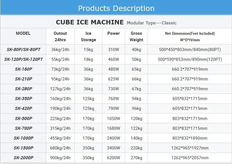Select the CUBE ICE MACHINE heading
This screenshot has height=164, width=232.
click(x=90, y=22)
